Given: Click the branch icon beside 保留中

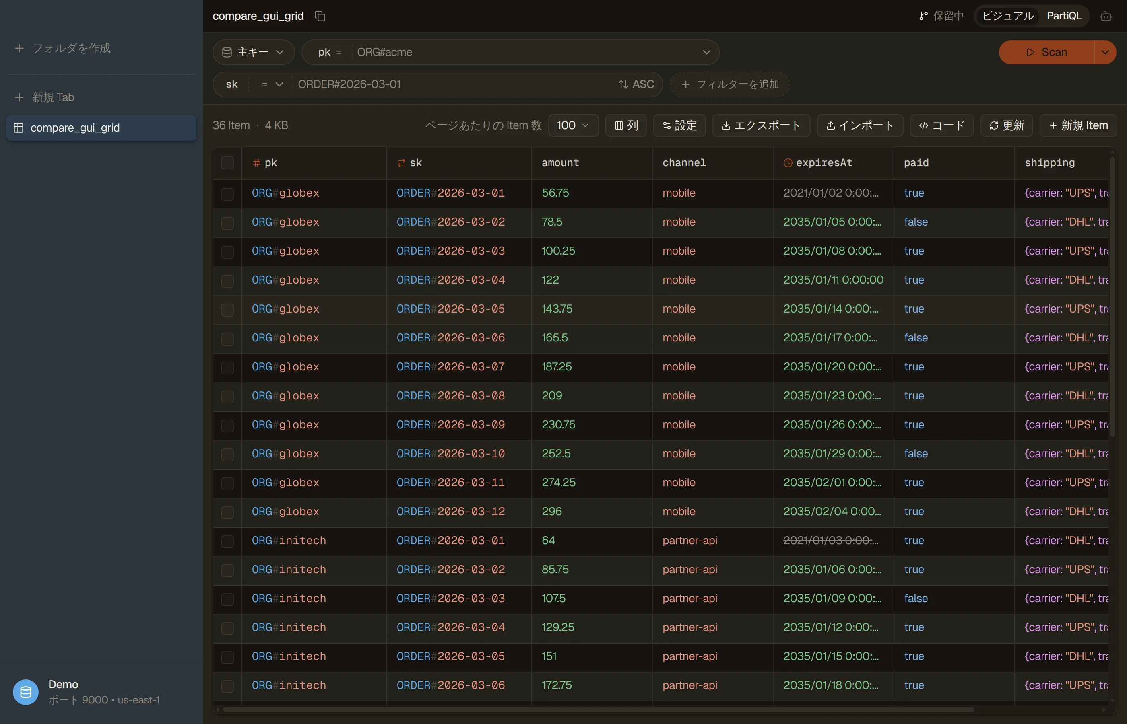Looking at the screenshot, I should click(923, 16).
